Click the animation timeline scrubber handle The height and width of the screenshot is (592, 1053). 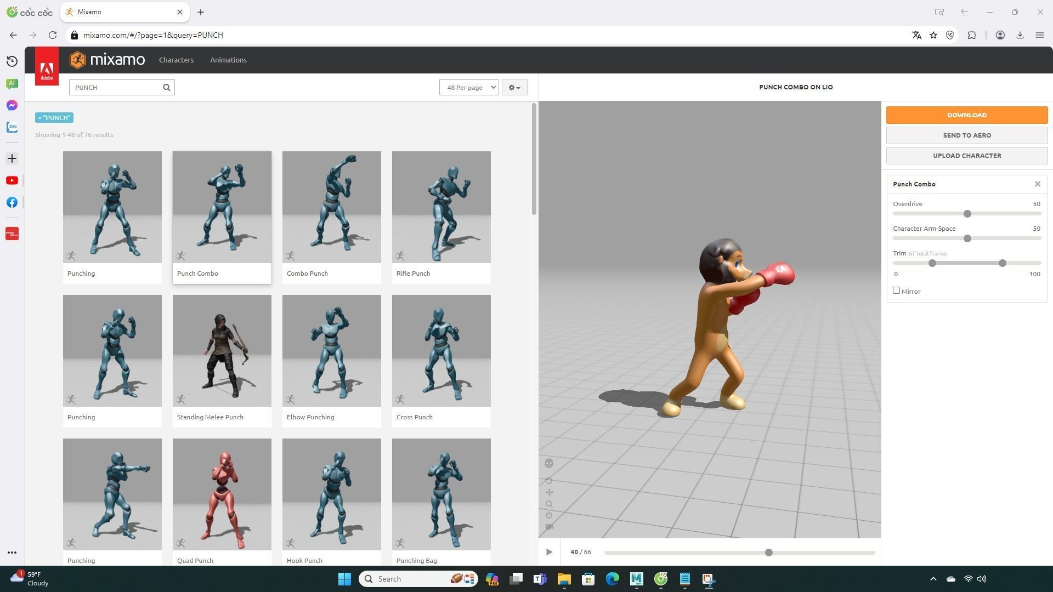769,553
